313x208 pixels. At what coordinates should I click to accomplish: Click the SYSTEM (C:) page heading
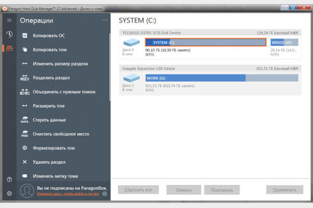point(138,20)
